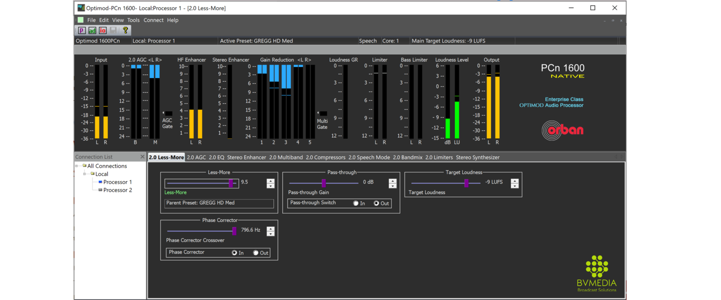The width and height of the screenshot is (721, 300).
Task: Select the Local node label
Action: [x=101, y=174]
